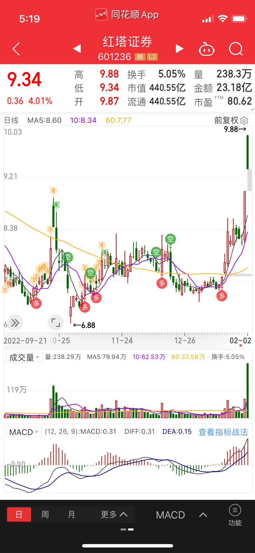
Task: Tap the 流通 440.55亿 value
Action: click(x=156, y=101)
